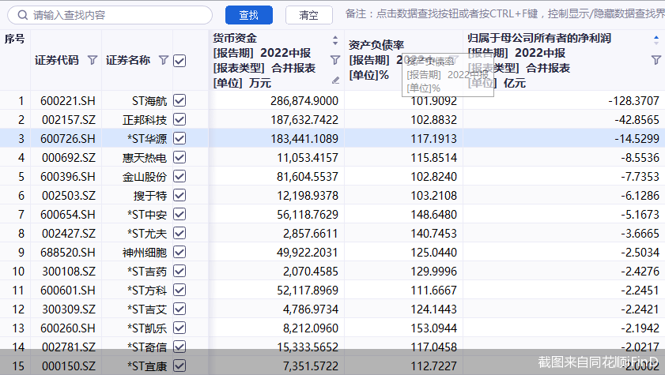Uncheck the 搜于特 row checkbox

coord(179,196)
